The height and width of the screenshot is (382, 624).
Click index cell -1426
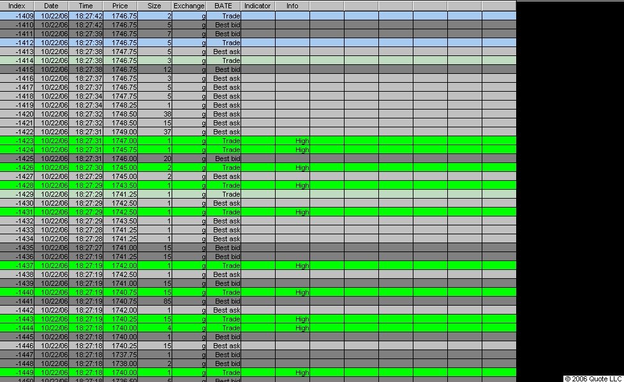click(x=17, y=167)
